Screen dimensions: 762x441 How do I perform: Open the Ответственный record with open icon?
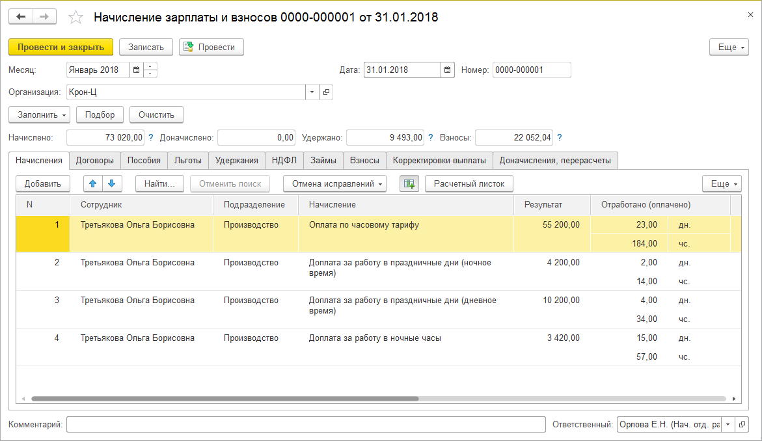click(742, 425)
